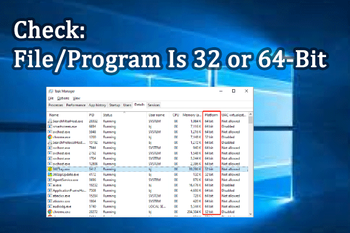The height and width of the screenshot is (233, 350).
Task: Select the Details tab
Action: click(139, 105)
